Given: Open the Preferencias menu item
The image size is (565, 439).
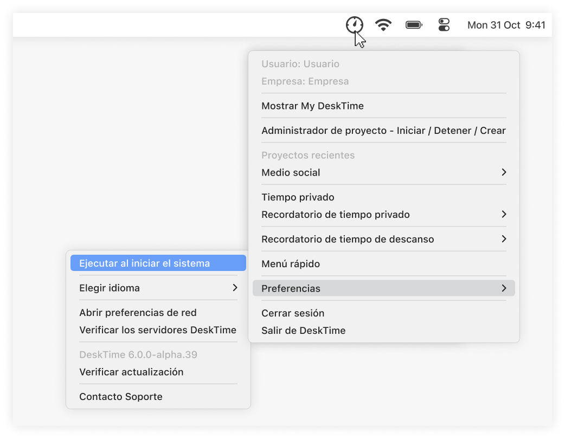Looking at the screenshot, I should 384,288.
